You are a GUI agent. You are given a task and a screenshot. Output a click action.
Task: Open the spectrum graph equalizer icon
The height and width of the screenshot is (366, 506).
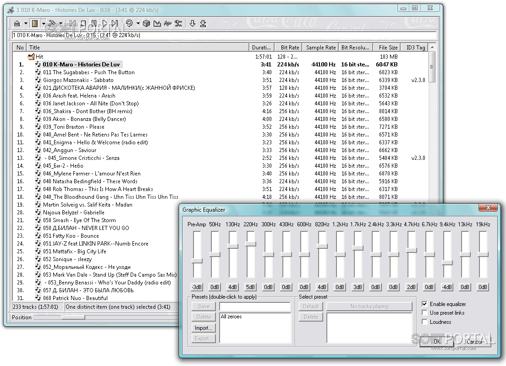point(157,23)
